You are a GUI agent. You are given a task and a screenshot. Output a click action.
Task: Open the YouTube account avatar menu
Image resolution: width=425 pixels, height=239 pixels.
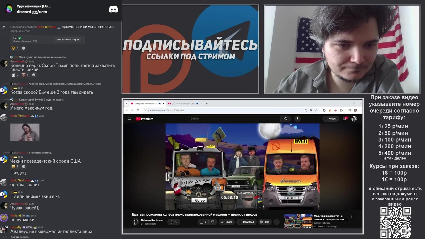(354, 119)
